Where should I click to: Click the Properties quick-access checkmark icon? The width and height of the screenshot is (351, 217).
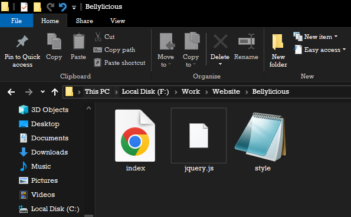click(x=24, y=7)
